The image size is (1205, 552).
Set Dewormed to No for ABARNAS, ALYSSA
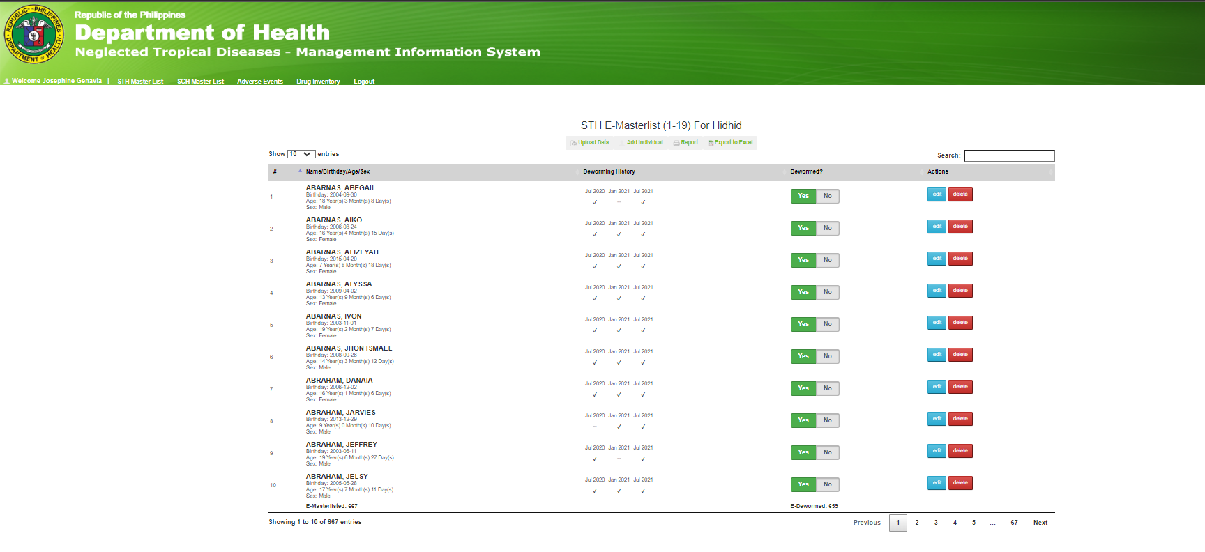tap(828, 292)
